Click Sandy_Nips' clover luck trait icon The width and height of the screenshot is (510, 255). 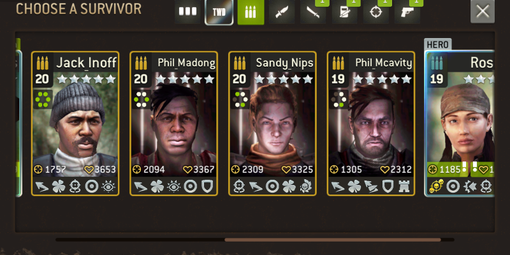pyautogui.click(x=289, y=186)
